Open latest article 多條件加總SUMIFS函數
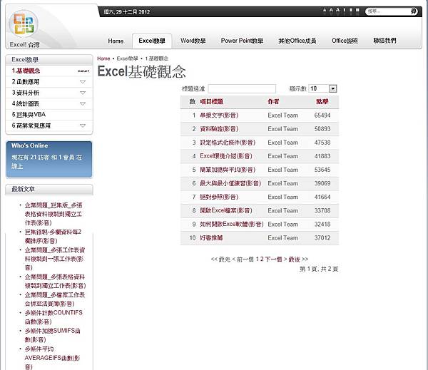The image size is (428, 370). click(52, 335)
